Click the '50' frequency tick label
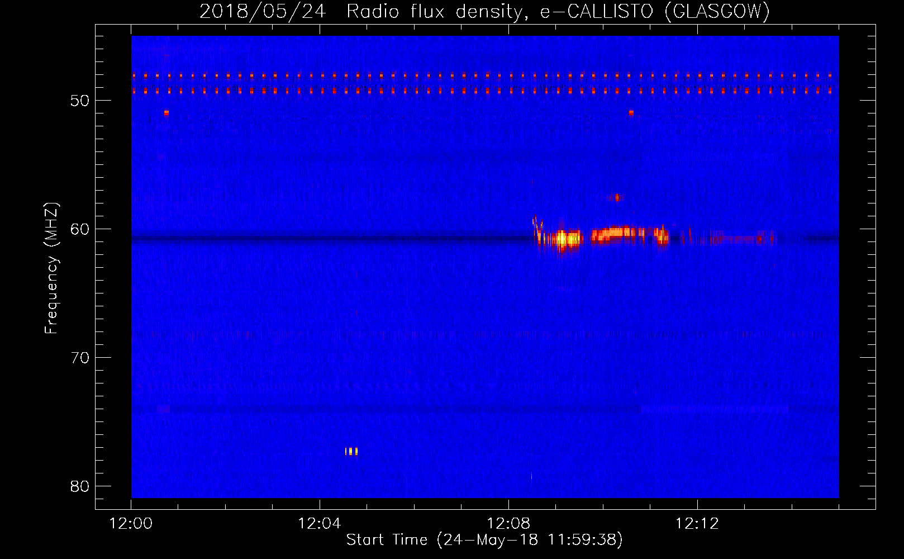This screenshot has width=904, height=559. (x=80, y=101)
